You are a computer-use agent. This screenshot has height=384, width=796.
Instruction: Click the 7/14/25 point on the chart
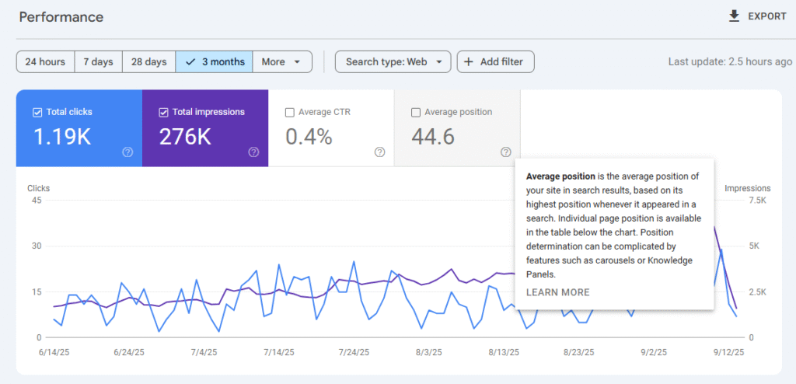coord(278,267)
